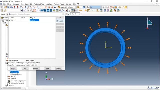160x90 pixels.
Task: Open the File menu
Action: (x=4, y=4)
